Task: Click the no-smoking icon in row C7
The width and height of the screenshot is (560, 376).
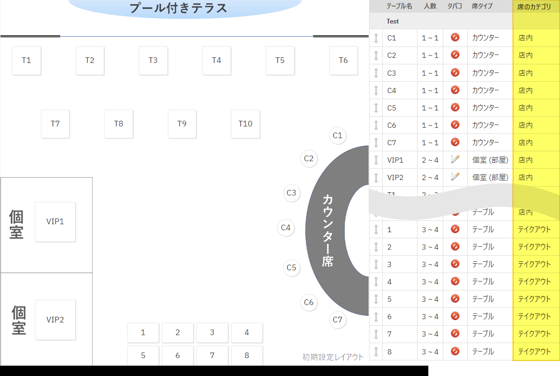Action: [455, 142]
